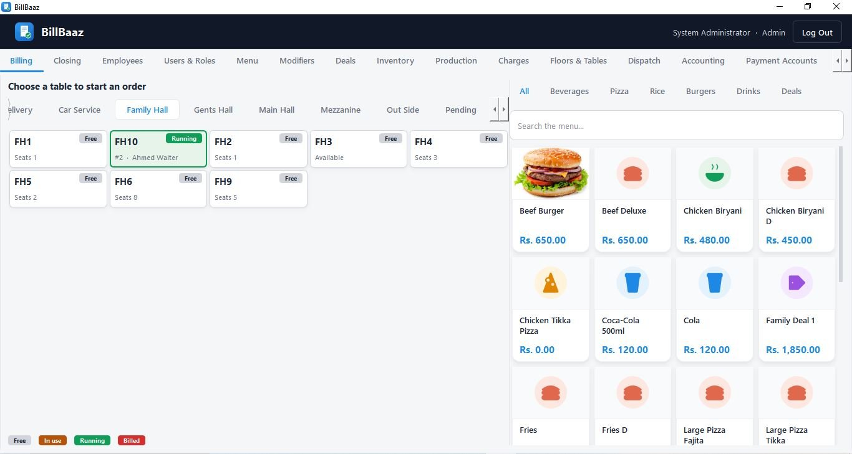Select the Family Hall tab

pyautogui.click(x=147, y=110)
